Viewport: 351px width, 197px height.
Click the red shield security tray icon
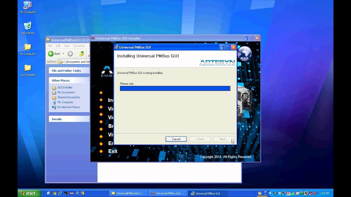315,193
